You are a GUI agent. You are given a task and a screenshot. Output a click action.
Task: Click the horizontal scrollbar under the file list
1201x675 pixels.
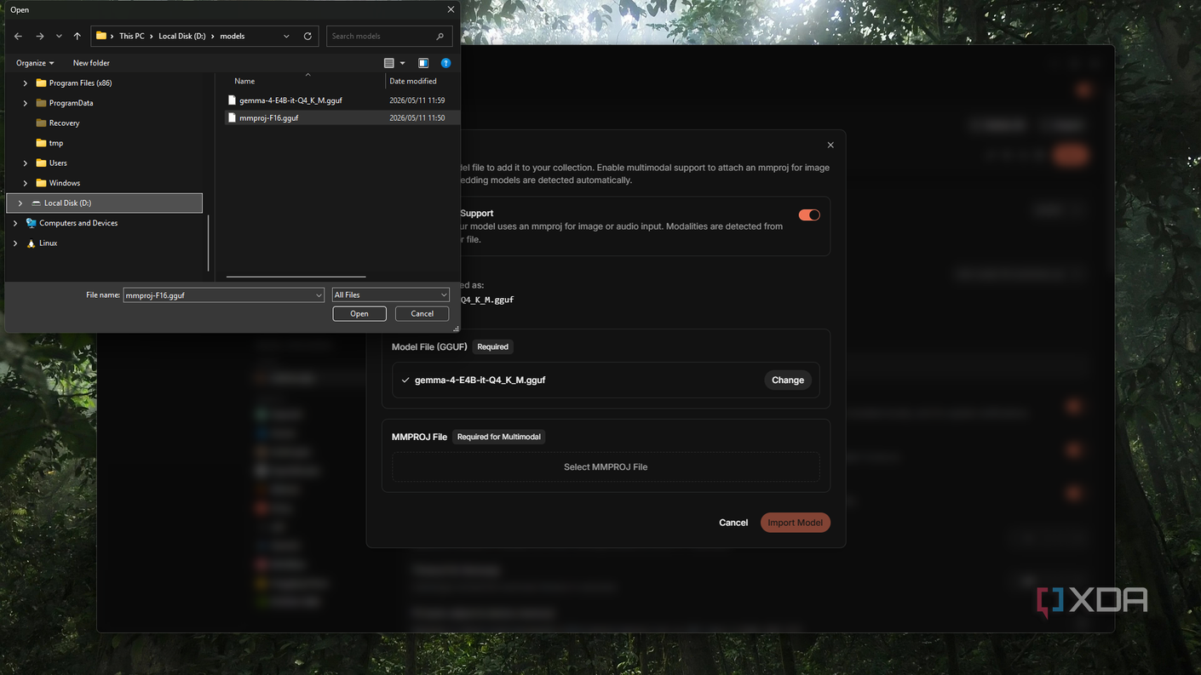296,277
